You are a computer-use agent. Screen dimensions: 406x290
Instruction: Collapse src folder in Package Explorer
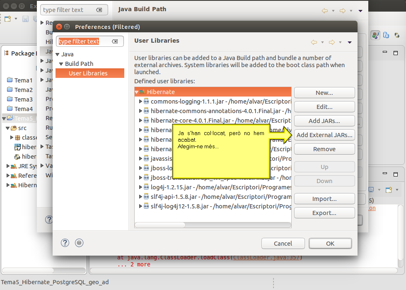point(8,128)
